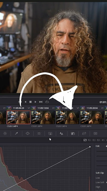Jump to the last frame
The width and height of the screenshot is (107, 191).
[x=41, y=102]
